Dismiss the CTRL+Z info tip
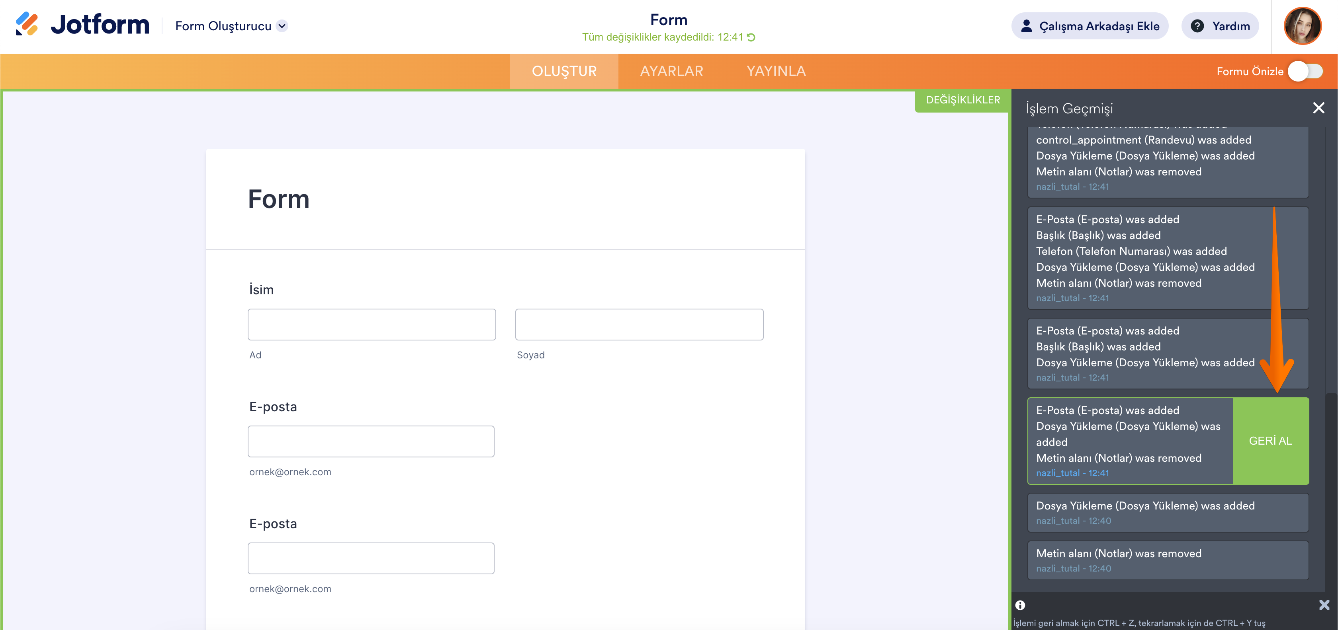The image size is (1338, 630). (1324, 605)
